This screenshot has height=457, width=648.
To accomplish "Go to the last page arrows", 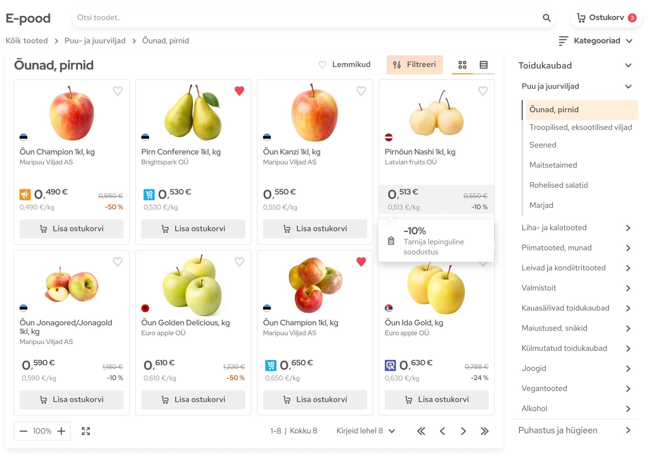I will tap(484, 431).
